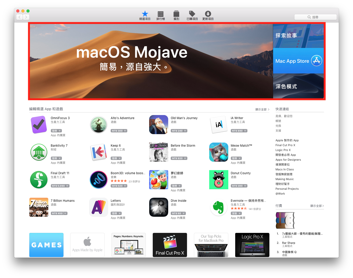Open the 7 Billion Humans icon

[39, 207]
